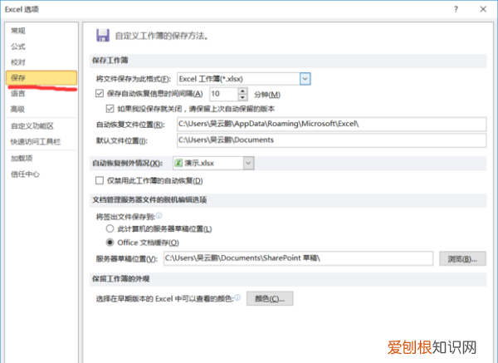Open the 信任中心 category
Viewport: 498px width, 363px height.
click(x=26, y=174)
